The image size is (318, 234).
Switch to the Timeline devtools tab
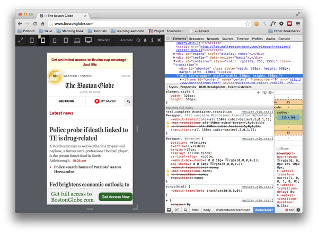click(243, 39)
